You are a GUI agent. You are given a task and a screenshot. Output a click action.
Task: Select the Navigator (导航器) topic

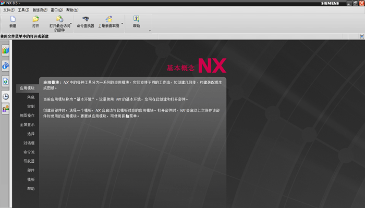(x=29, y=161)
